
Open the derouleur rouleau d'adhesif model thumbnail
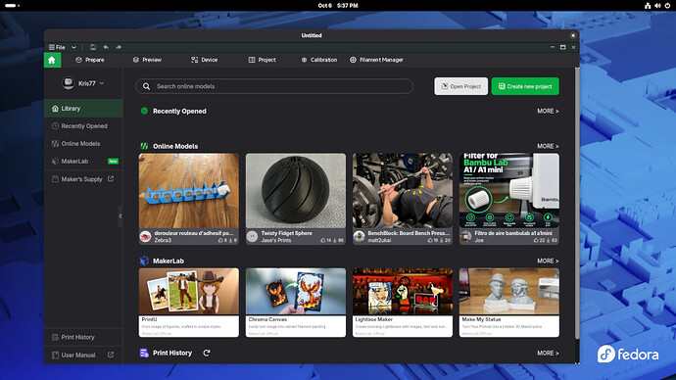click(189, 191)
